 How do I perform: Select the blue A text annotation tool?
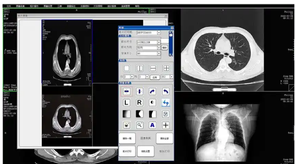coord(152,125)
